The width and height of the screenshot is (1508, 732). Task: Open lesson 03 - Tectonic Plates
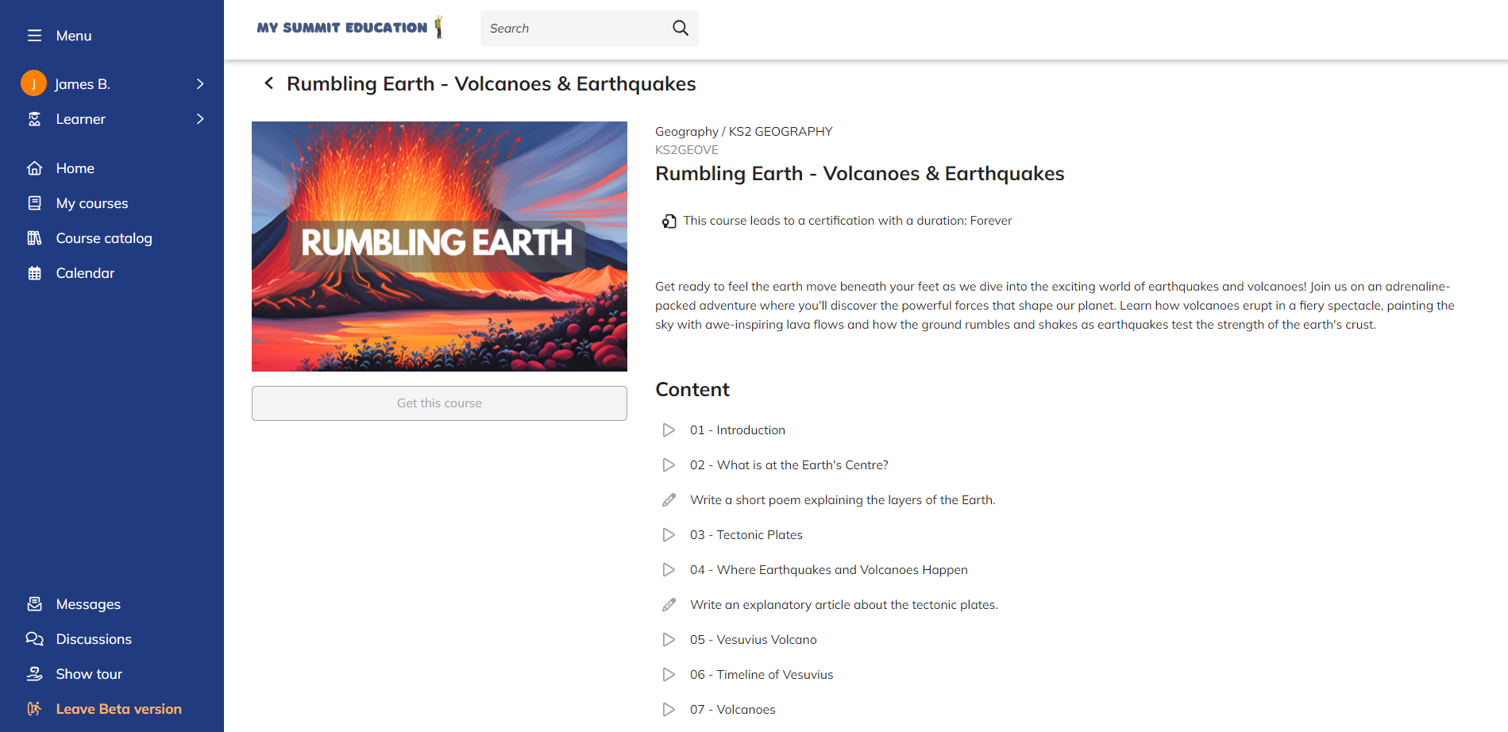tap(746, 534)
